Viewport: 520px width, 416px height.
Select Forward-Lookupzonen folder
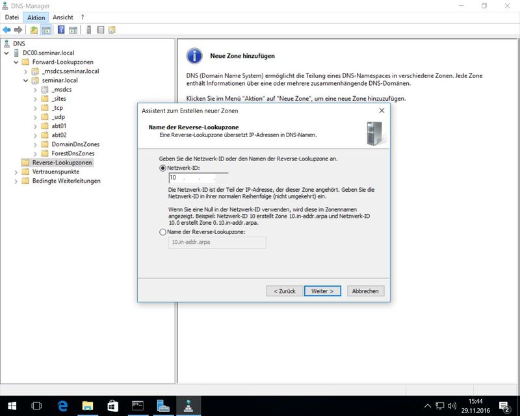click(x=62, y=62)
